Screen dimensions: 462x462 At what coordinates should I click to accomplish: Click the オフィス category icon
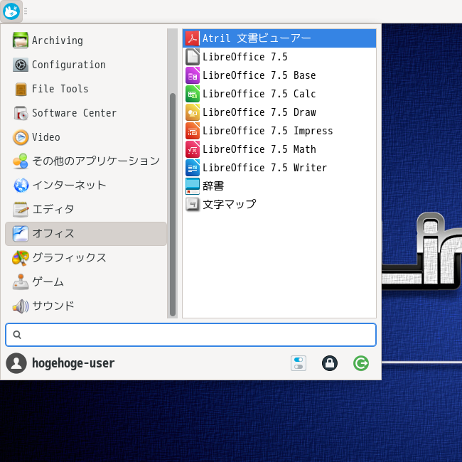[21, 234]
